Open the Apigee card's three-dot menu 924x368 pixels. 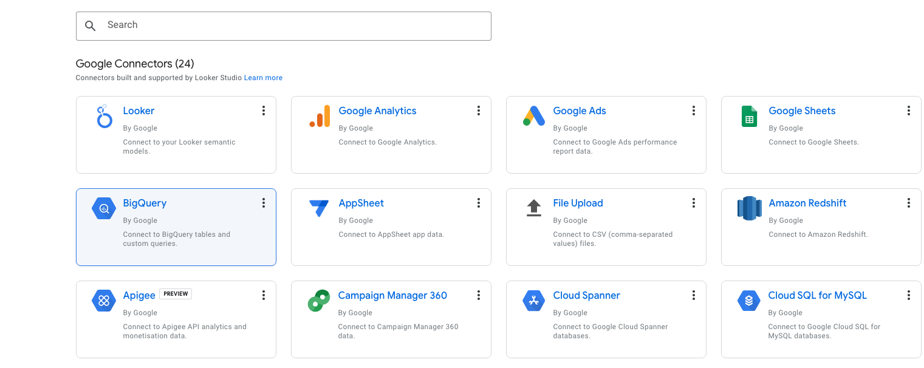(264, 295)
